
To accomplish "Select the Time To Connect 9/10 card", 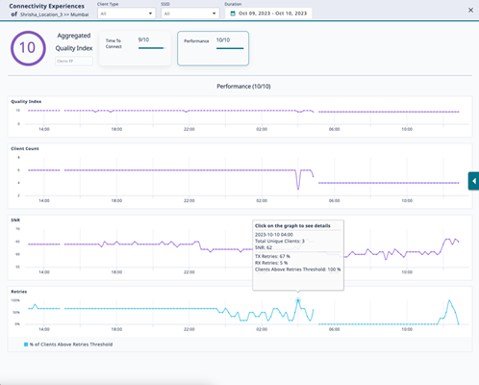I will tap(135, 48).
